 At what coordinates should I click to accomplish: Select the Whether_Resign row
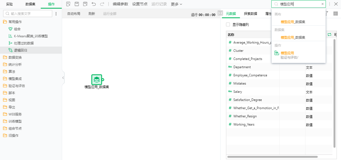[x=279, y=116]
